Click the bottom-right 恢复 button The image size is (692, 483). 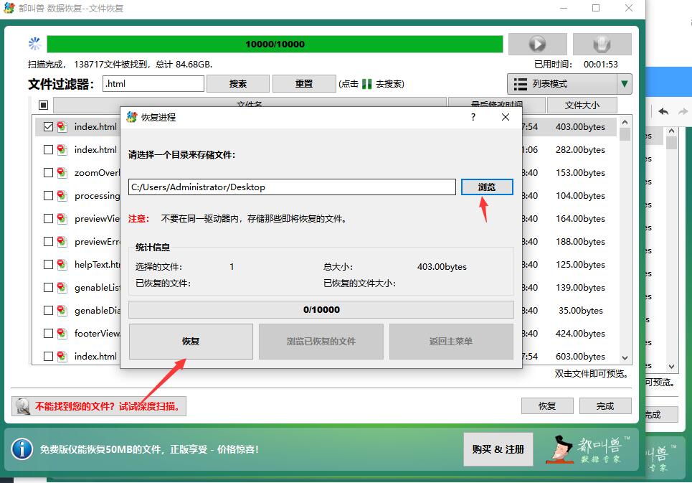(x=547, y=405)
